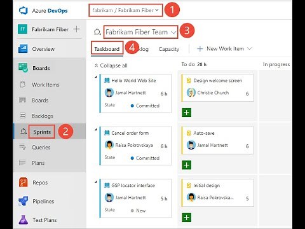The height and width of the screenshot is (229, 305).
Task: Collapse the Cancel order form row
Action: [x=96, y=129]
